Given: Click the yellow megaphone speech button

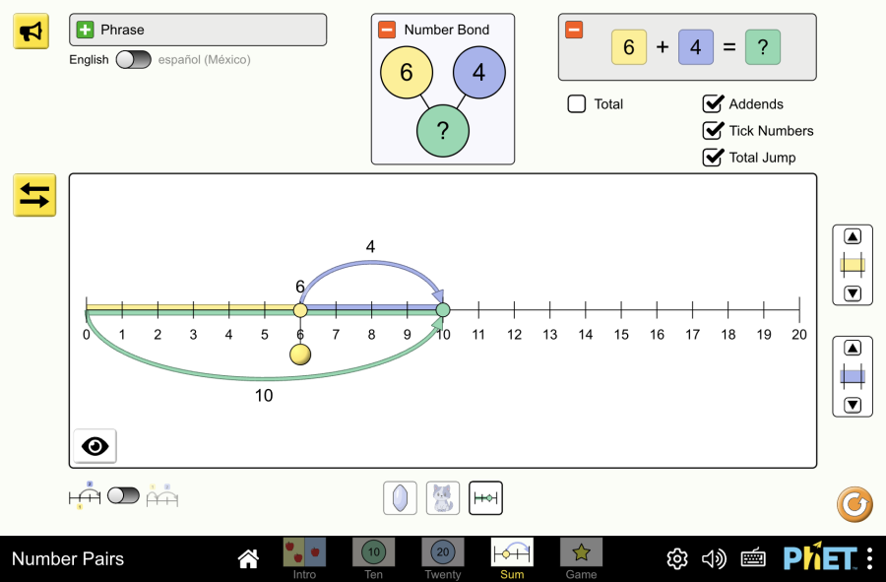Looking at the screenshot, I should point(32,32).
